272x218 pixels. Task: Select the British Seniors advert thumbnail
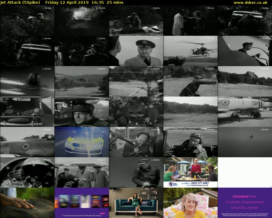point(190,172)
